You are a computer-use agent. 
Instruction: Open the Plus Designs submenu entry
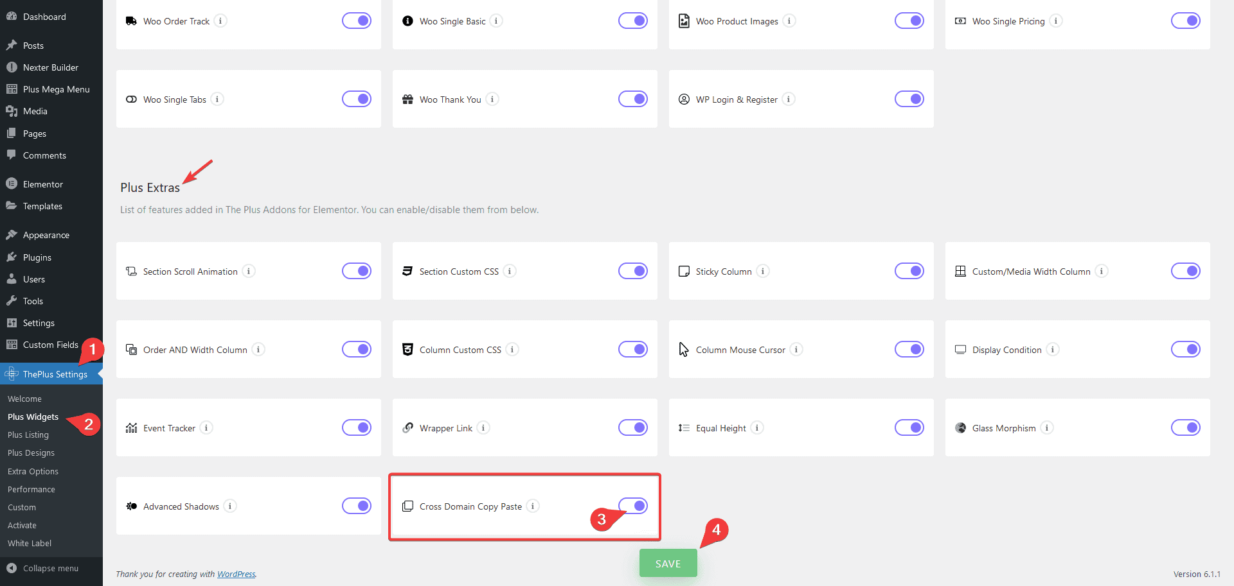[x=31, y=452]
